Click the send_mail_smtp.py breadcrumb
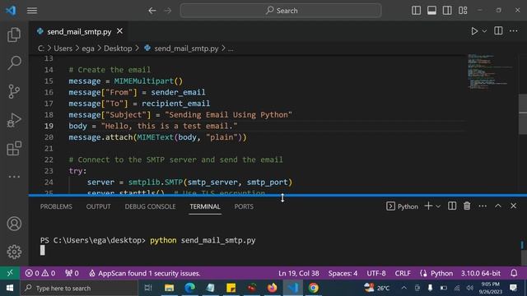Screen dimensions: 527x296 (x=186, y=49)
